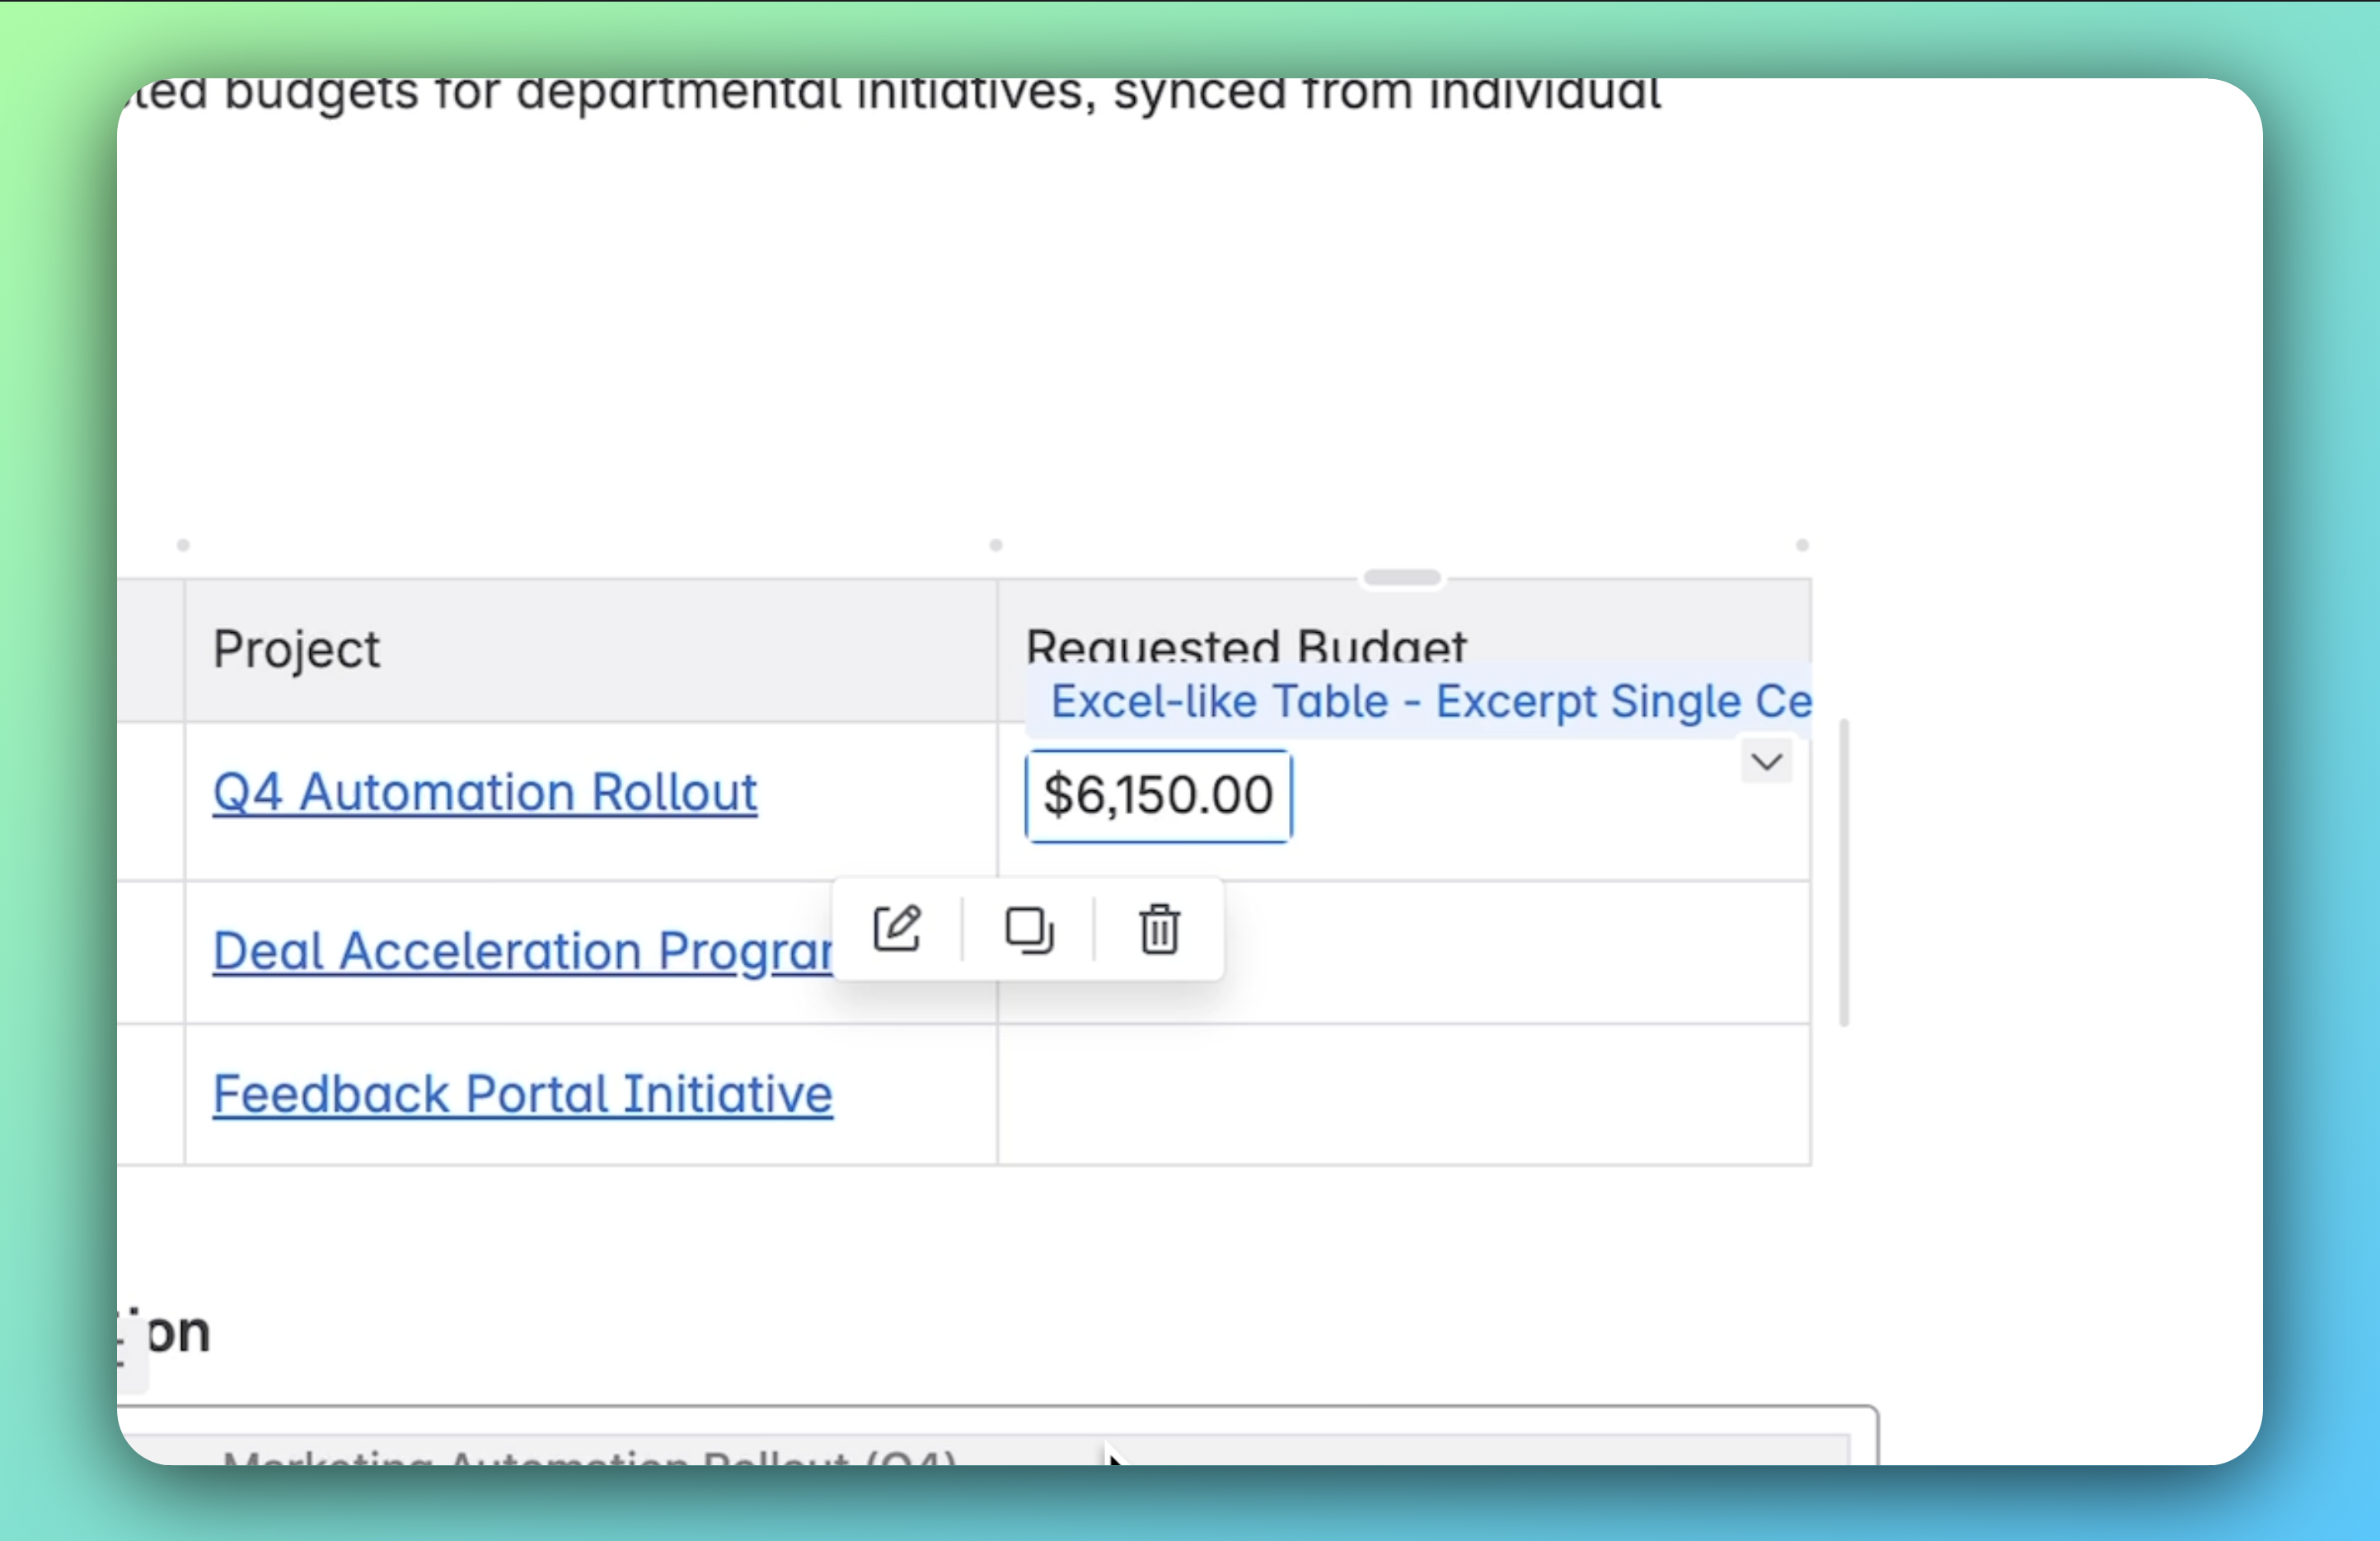
Task: Click the dot between Project and Requested Budget columns
Action: click(996, 545)
